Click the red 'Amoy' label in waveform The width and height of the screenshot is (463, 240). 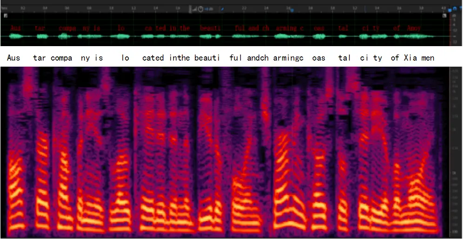(414, 28)
